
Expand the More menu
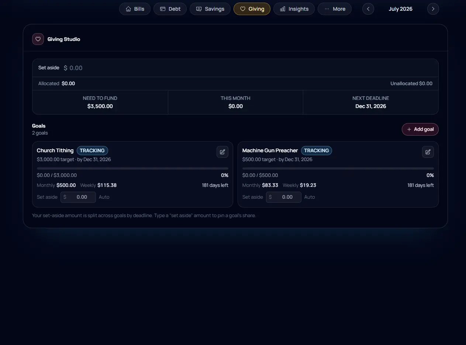tap(335, 9)
